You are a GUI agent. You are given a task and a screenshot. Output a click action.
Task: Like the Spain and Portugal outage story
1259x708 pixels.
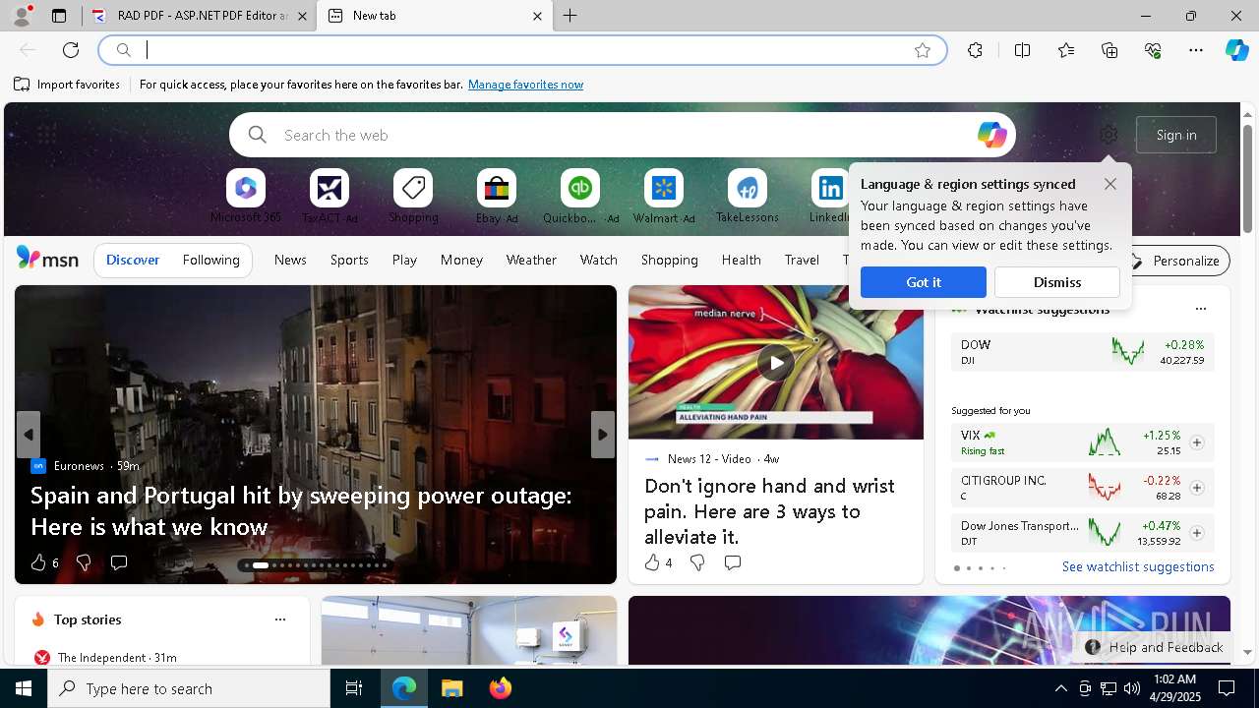(x=38, y=562)
